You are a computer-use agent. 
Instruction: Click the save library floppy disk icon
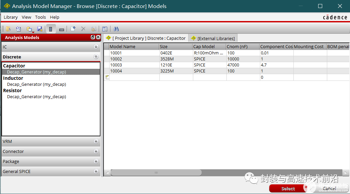click(40, 29)
